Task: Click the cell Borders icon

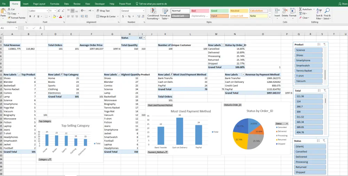Action: [46, 16]
